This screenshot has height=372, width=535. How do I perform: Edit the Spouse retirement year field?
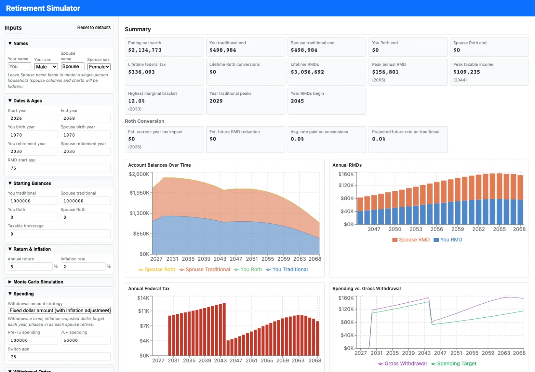(86, 151)
